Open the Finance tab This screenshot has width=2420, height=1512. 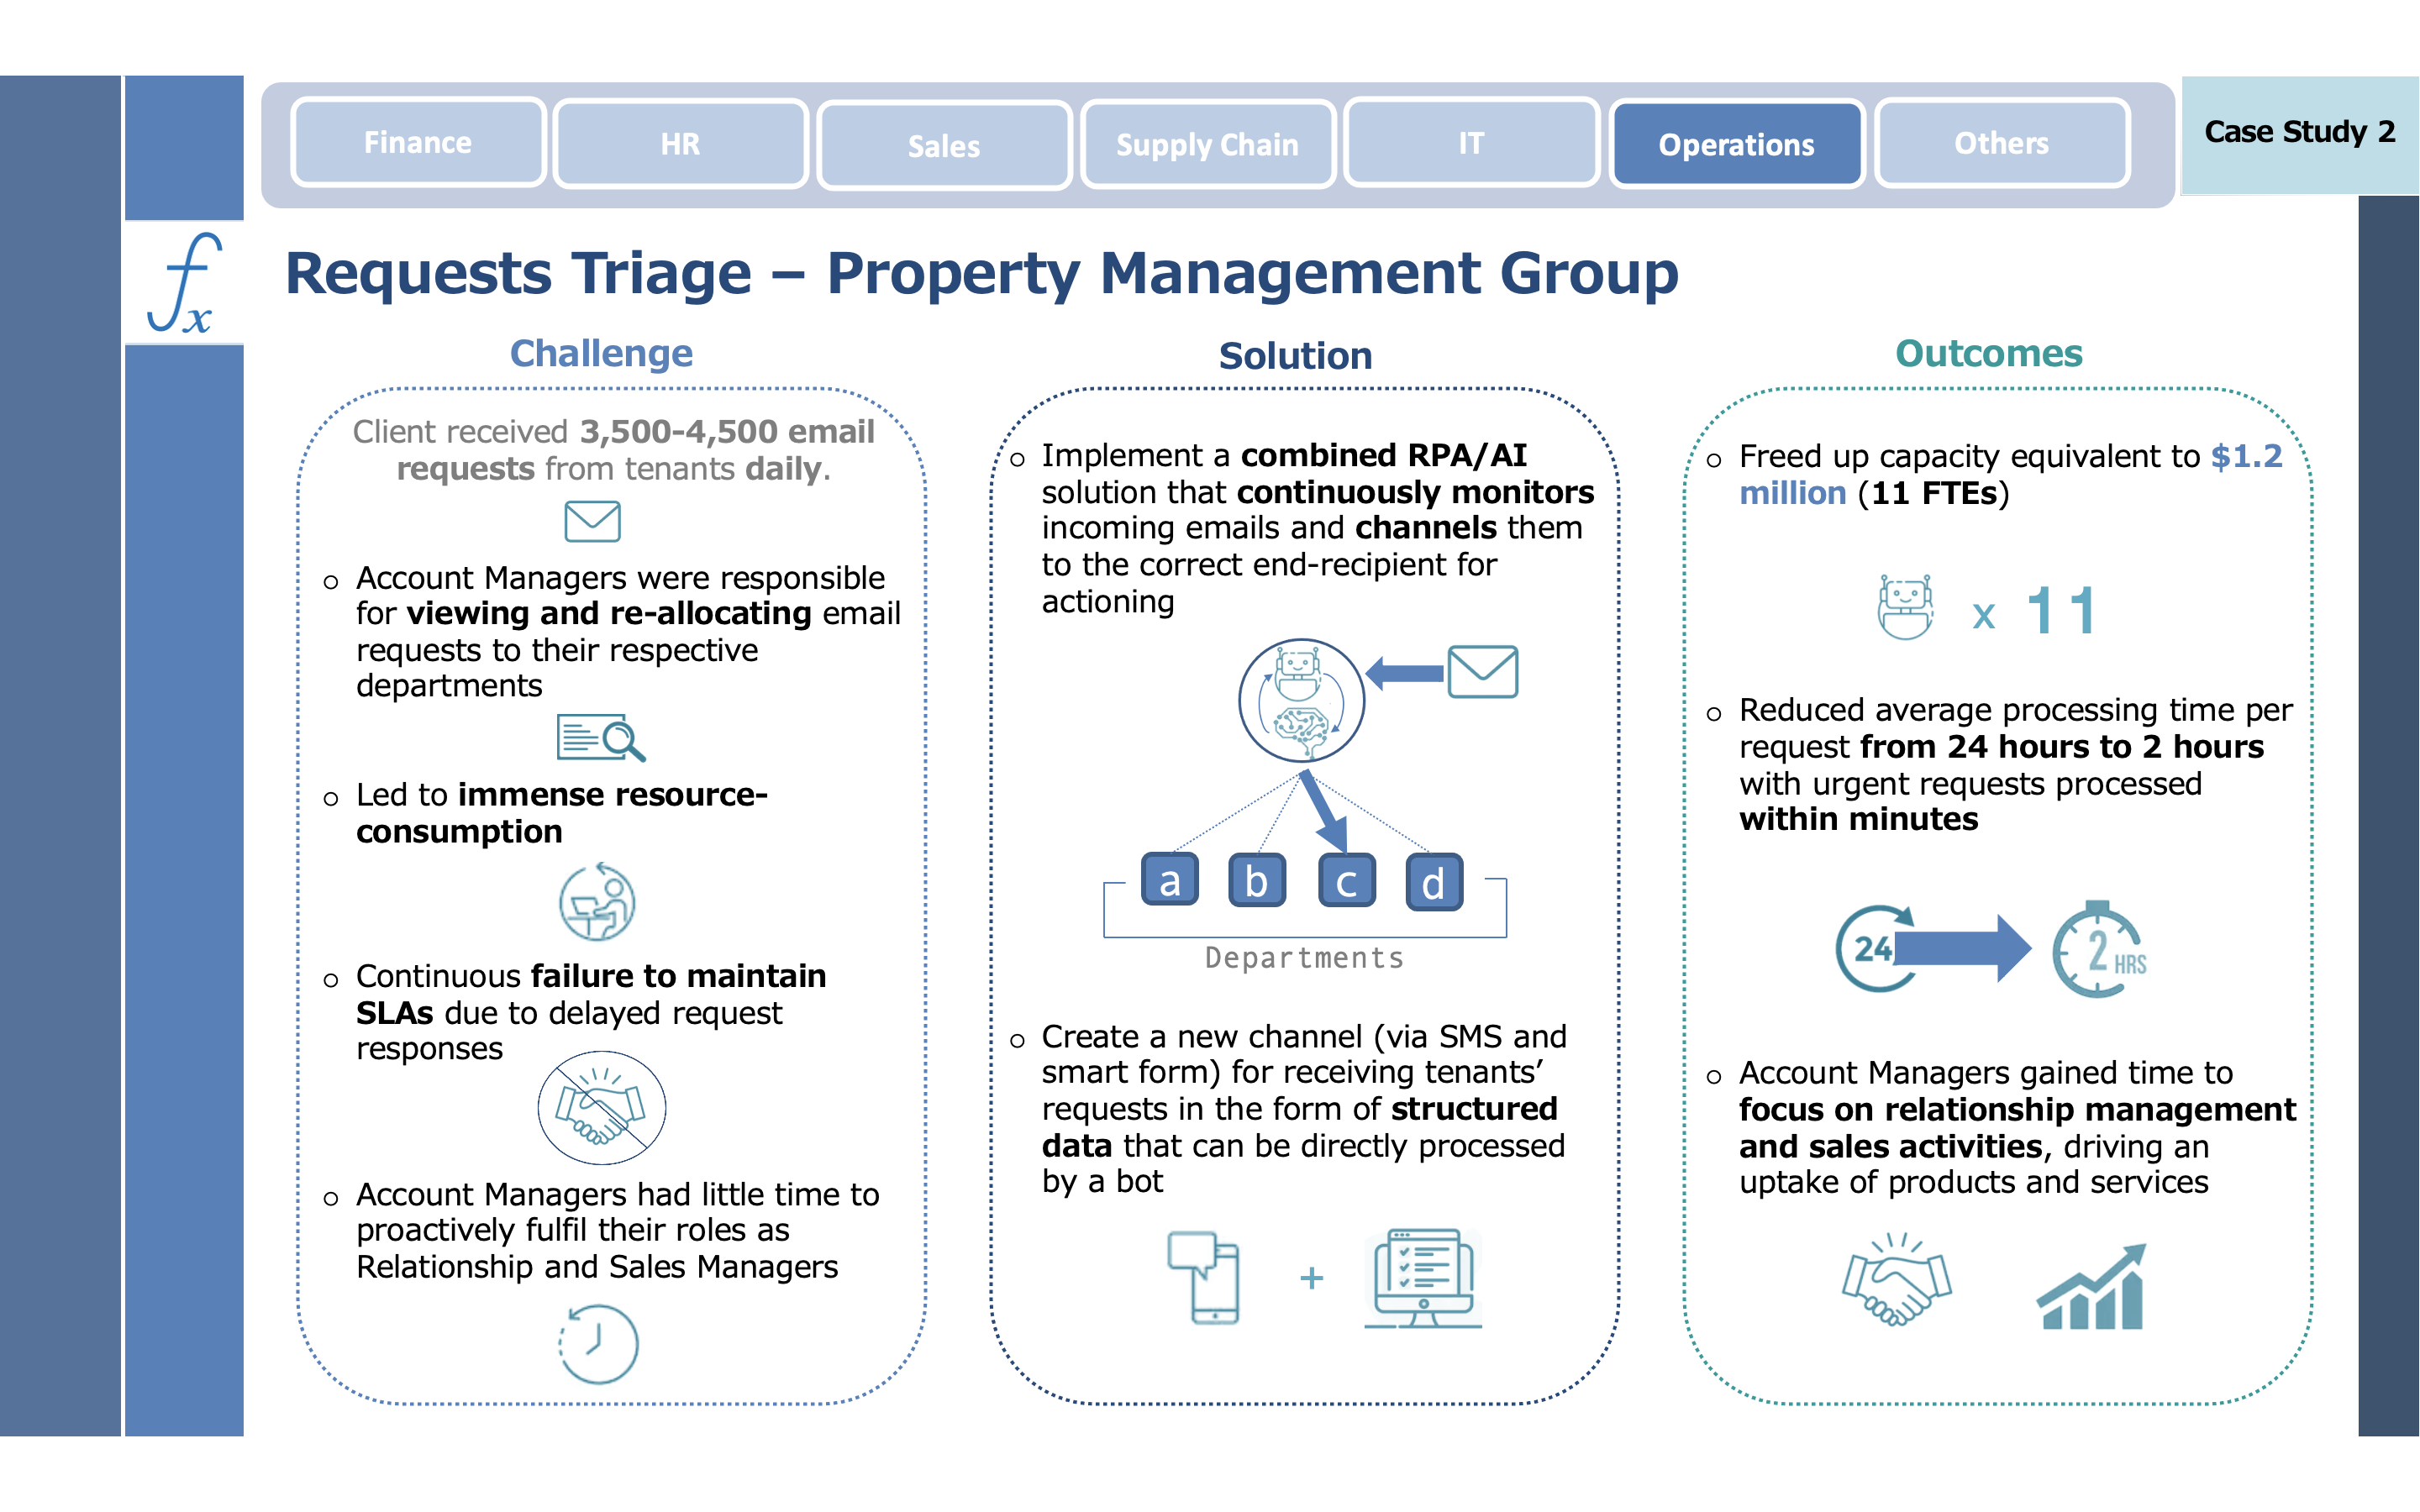tap(418, 143)
